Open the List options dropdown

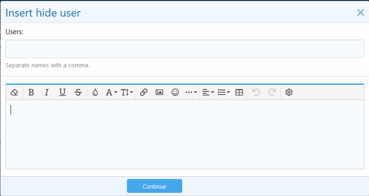pyautogui.click(x=224, y=92)
